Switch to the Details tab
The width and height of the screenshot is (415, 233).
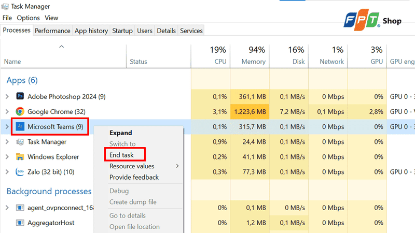[166, 31]
